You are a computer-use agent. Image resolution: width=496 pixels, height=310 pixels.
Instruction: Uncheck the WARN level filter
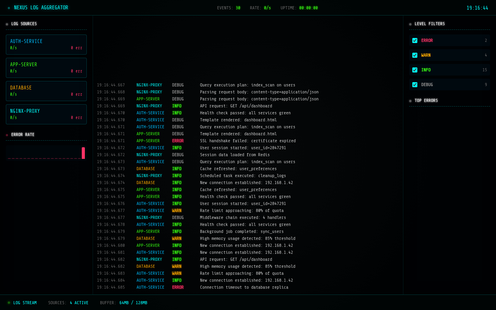point(415,55)
